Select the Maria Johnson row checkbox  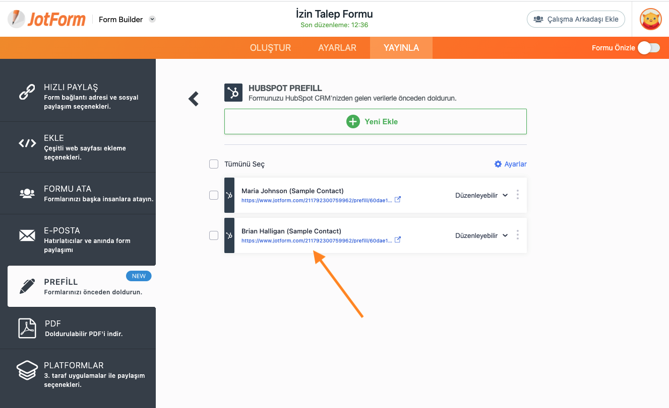coord(214,195)
